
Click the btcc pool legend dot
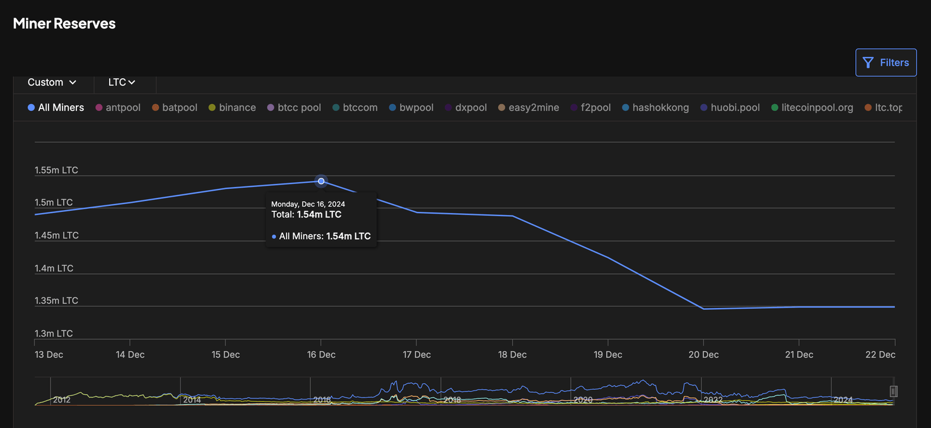point(271,108)
